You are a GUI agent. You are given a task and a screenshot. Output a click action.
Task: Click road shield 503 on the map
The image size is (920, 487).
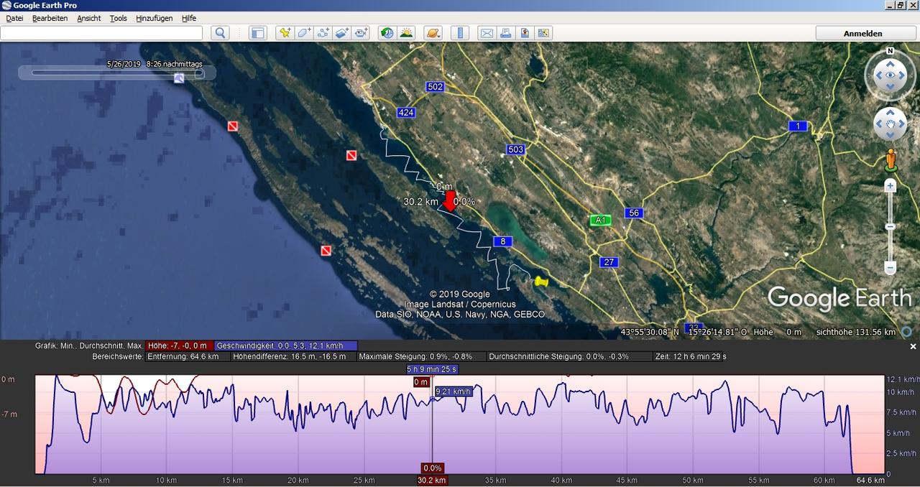[x=515, y=149]
